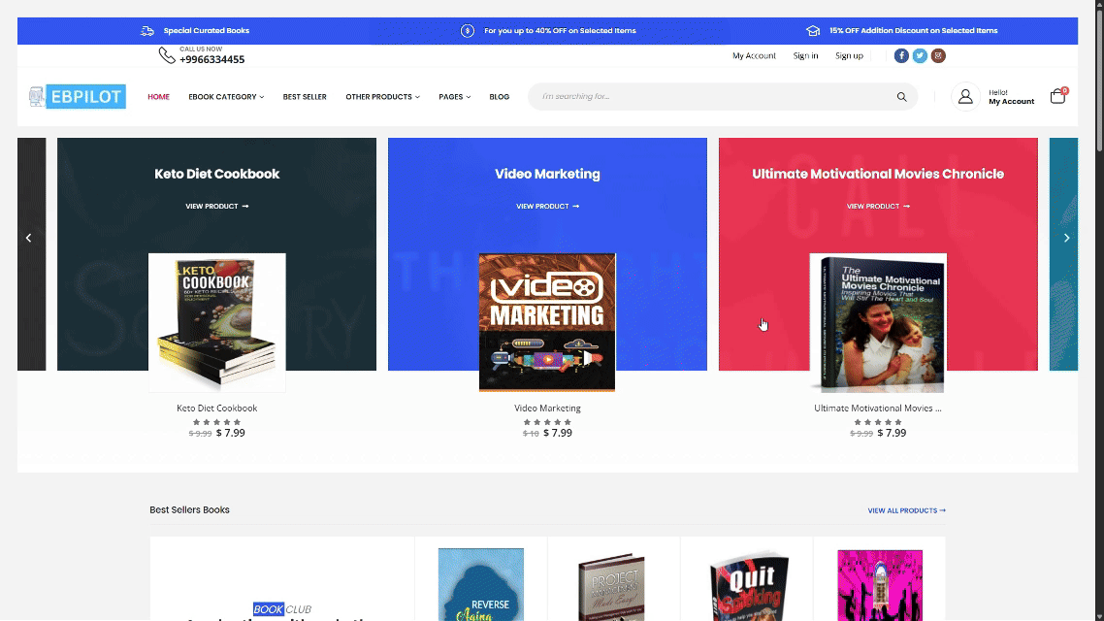Image resolution: width=1104 pixels, height=621 pixels.
Task: Click the delivery truck icon in banner
Action: point(147,30)
